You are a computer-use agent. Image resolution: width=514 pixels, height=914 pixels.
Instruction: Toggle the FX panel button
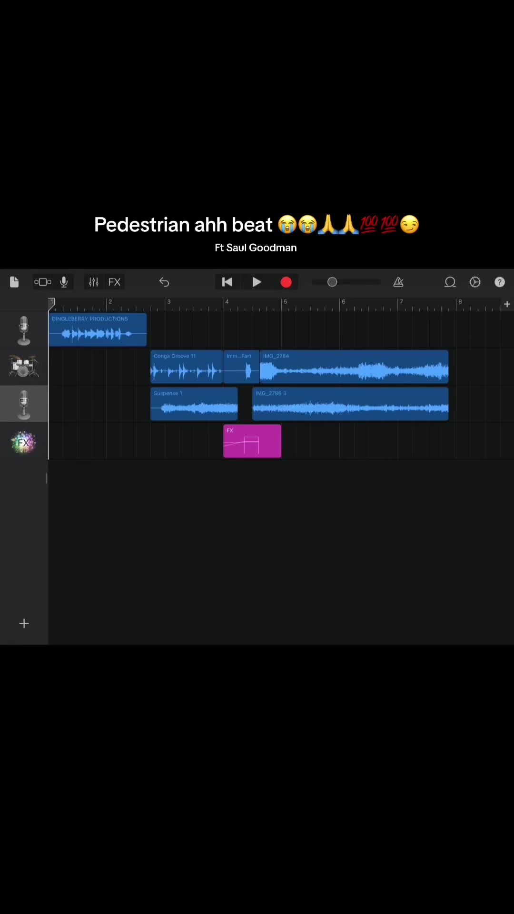coord(114,282)
